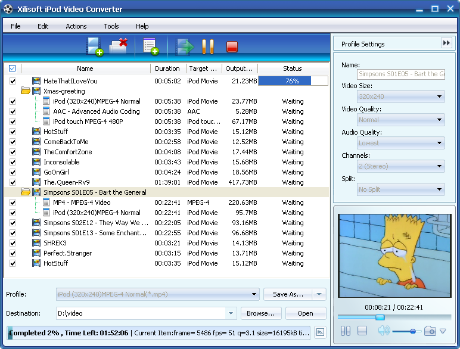Open the Edit menu
The width and height of the screenshot is (460, 349).
[x=43, y=26]
